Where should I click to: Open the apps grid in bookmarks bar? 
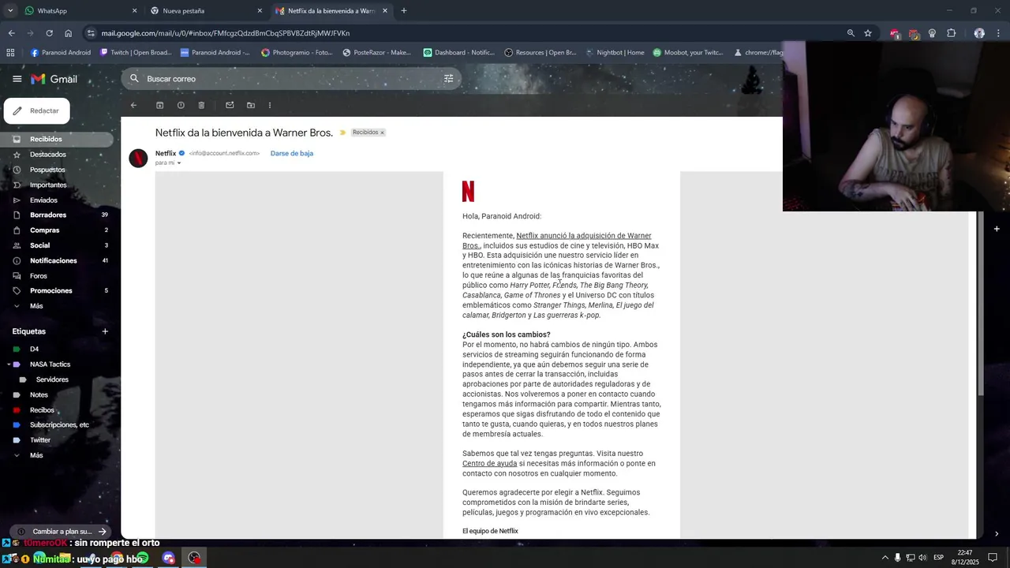10,53
